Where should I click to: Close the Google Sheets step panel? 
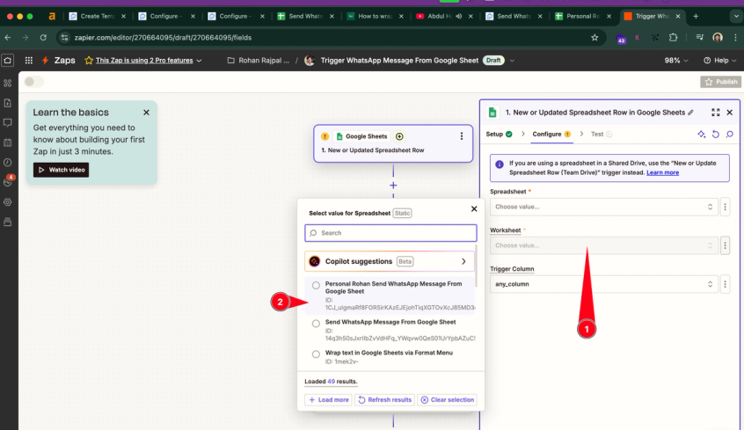coord(730,113)
